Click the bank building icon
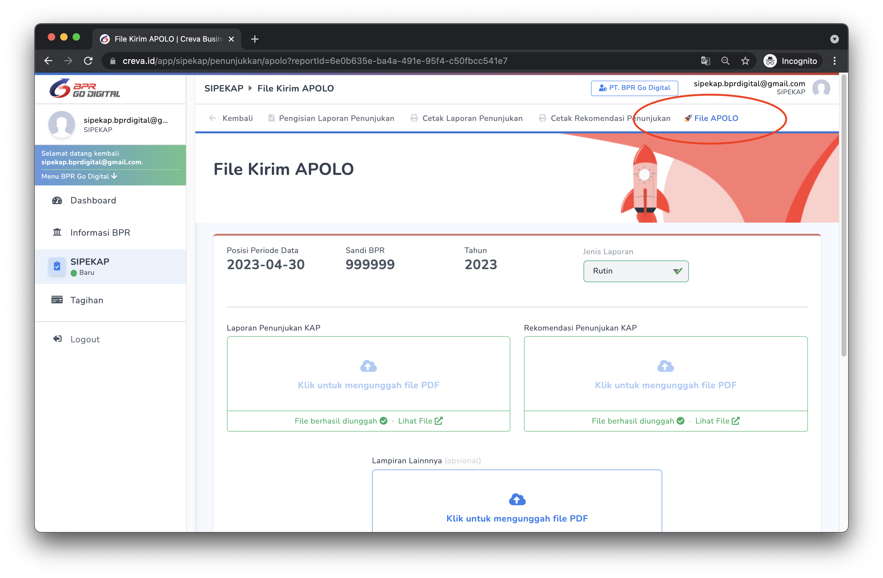Viewport: 883px width, 578px height. pyautogui.click(x=57, y=232)
